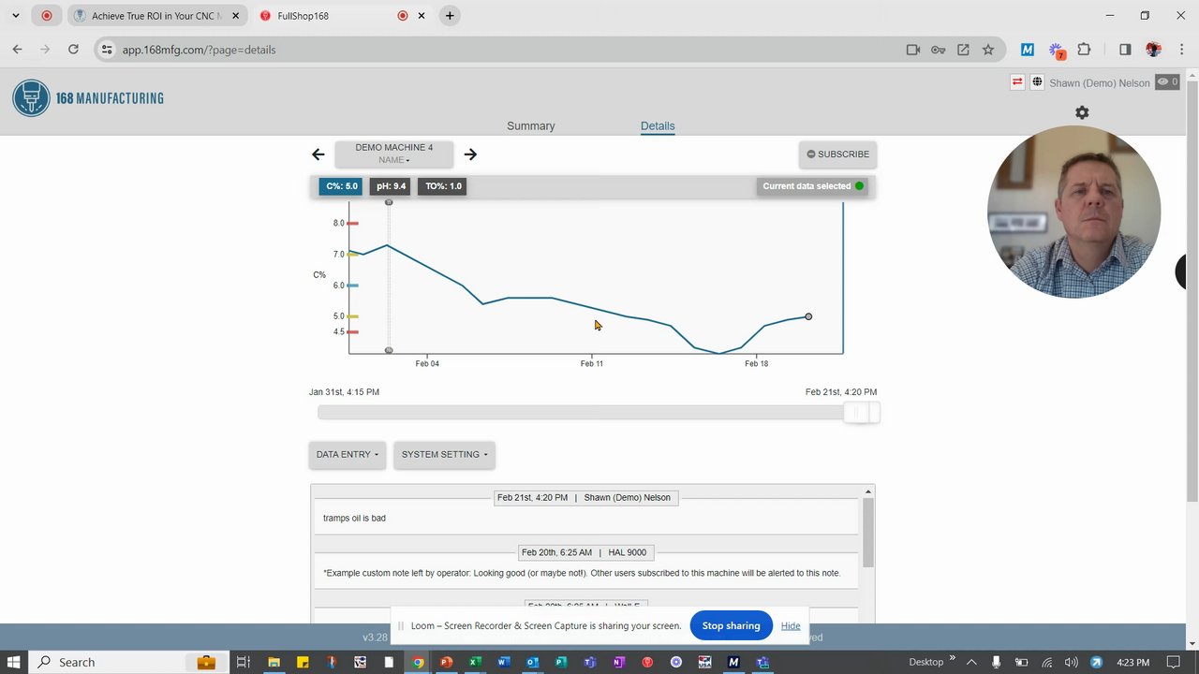The image size is (1199, 674).
Task: Toggle the pH: 9.4 series button
Action: pos(391,186)
